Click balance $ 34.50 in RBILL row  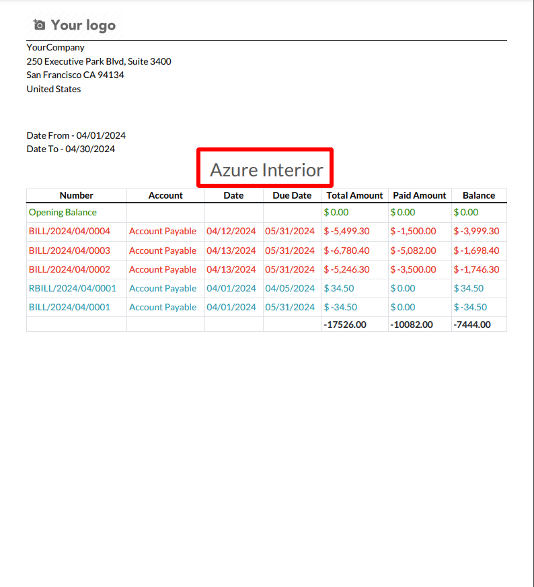point(469,288)
